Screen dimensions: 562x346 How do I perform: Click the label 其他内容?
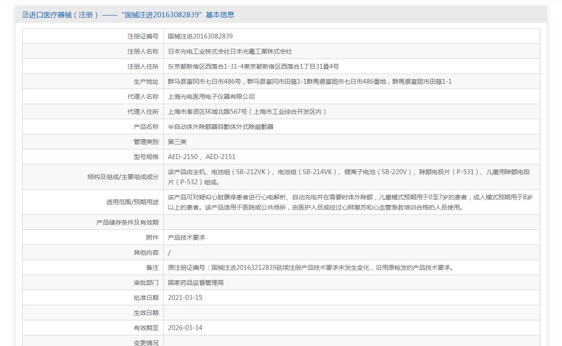[146, 253]
